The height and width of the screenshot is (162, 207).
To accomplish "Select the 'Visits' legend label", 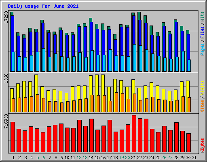I will click(x=202, y=88).
